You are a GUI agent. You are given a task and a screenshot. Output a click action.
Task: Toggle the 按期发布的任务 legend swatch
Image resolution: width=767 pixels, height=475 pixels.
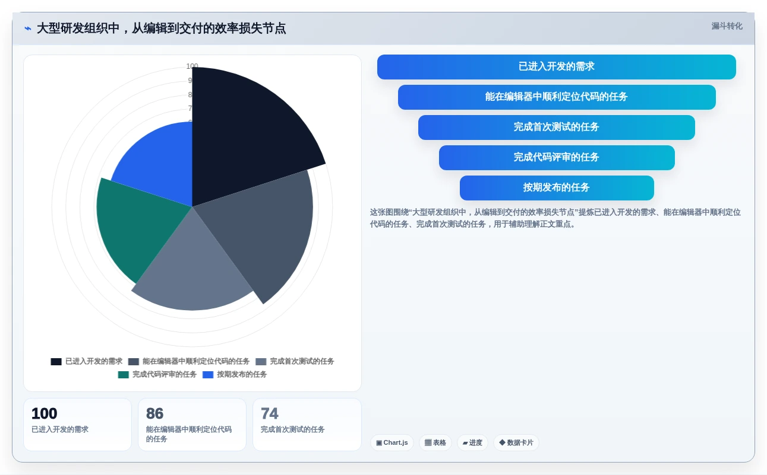click(x=208, y=375)
